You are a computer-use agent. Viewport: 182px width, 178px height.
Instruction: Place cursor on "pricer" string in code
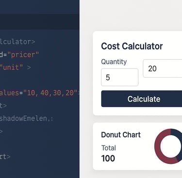pyautogui.click(x=23, y=54)
